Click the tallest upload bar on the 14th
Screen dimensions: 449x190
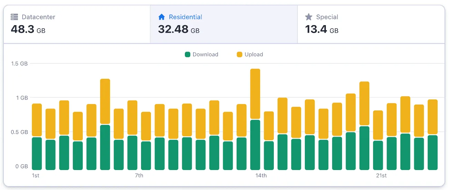click(255, 94)
